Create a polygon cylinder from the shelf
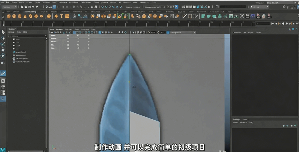 point(19,16)
